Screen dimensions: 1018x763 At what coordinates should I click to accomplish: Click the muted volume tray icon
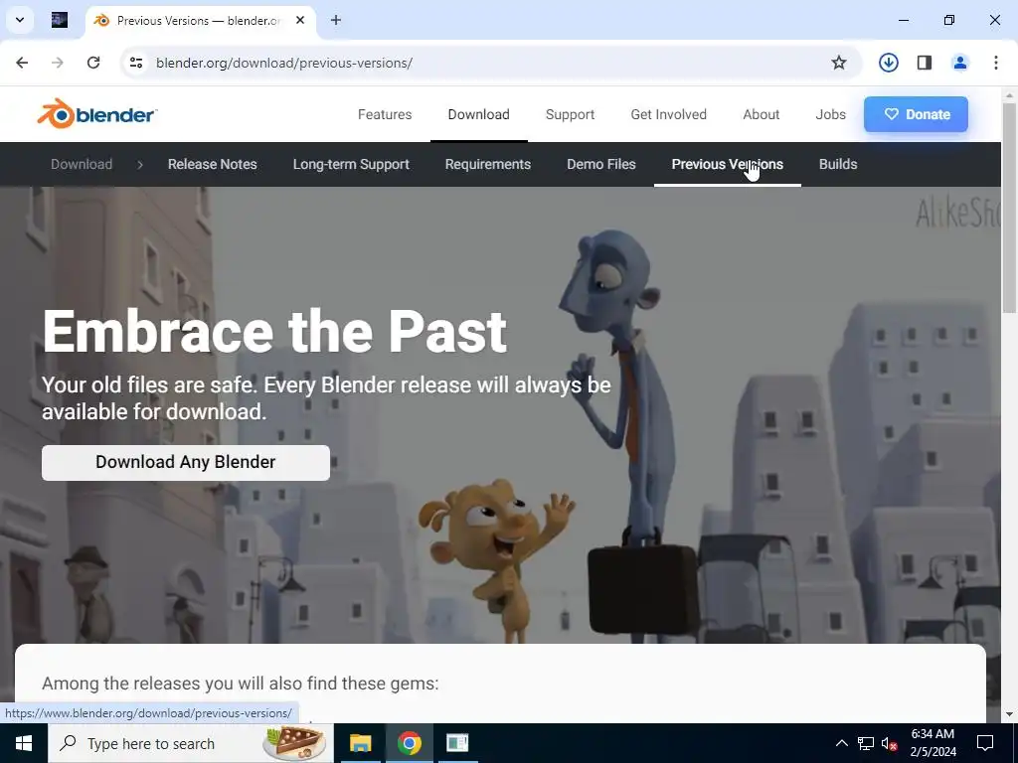click(x=889, y=744)
